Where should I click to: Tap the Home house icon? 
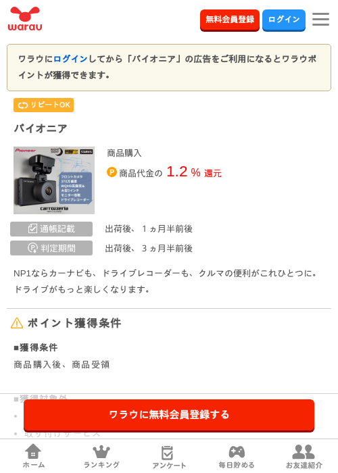33,451
